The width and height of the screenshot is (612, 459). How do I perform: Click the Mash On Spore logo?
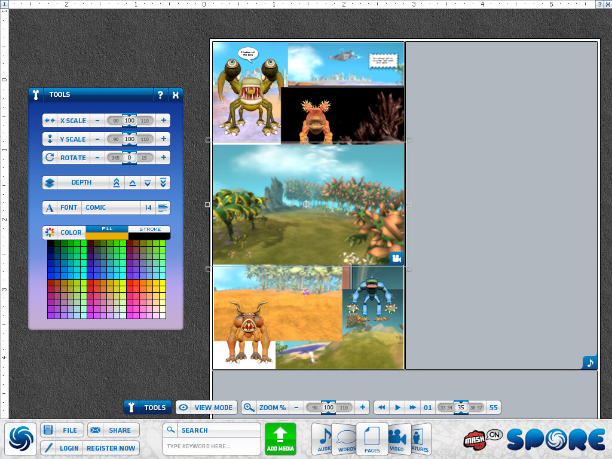(x=534, y=439)
